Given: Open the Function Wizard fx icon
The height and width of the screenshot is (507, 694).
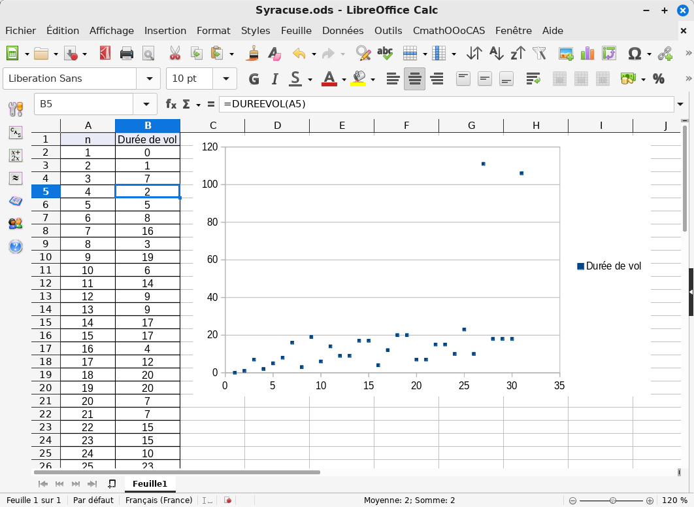Looking at the screenshot, I should pyautogui.click(x=171, y=104).
